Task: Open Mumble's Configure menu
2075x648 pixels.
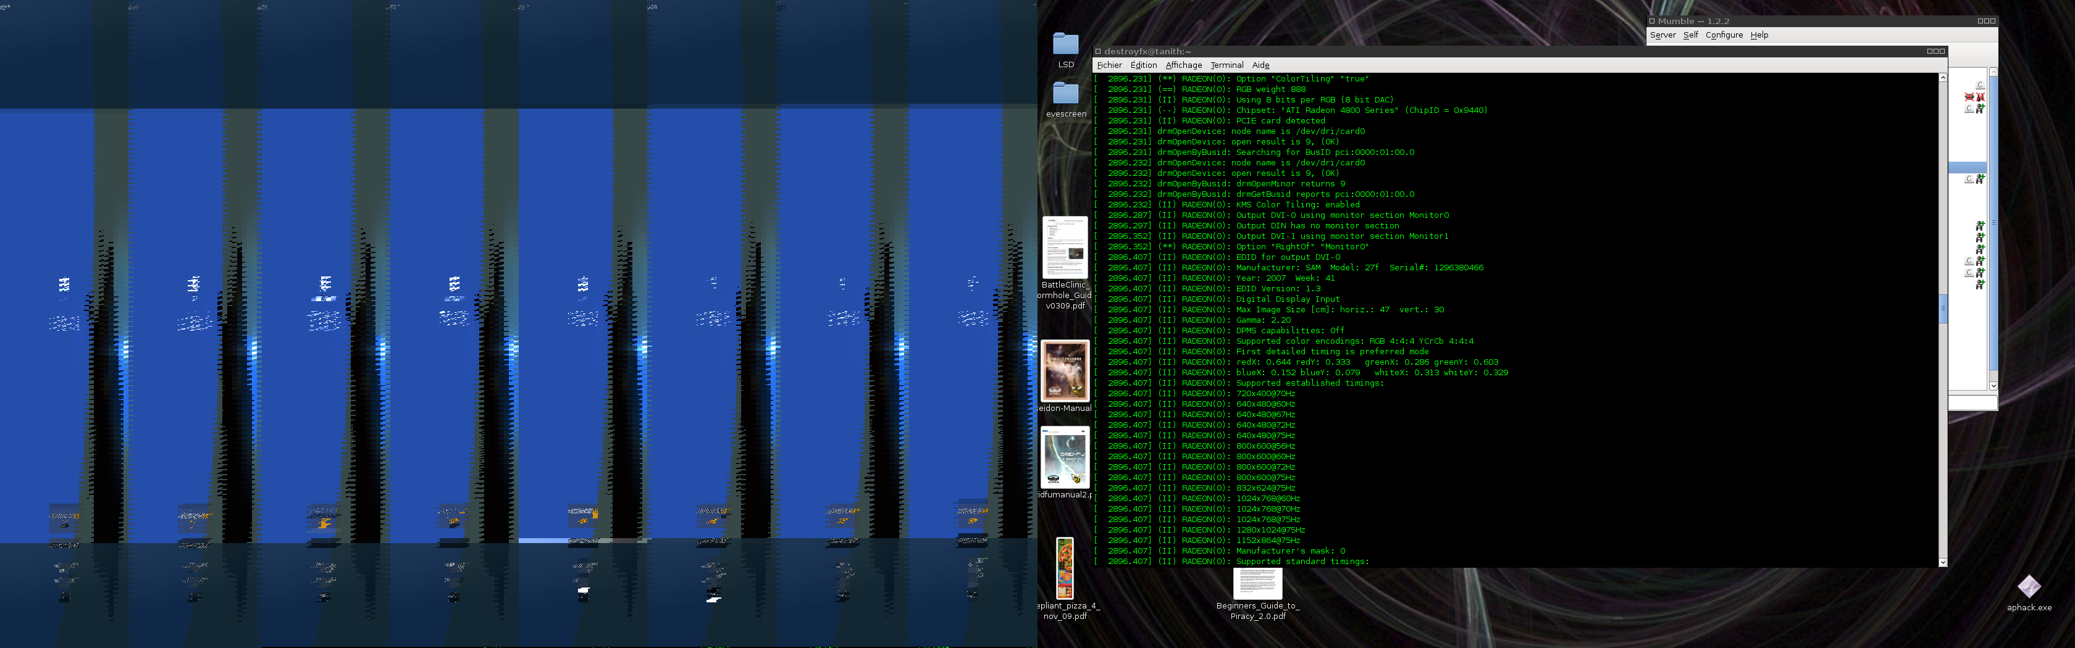Action: pyautogui.click(x=1724, y=35)
